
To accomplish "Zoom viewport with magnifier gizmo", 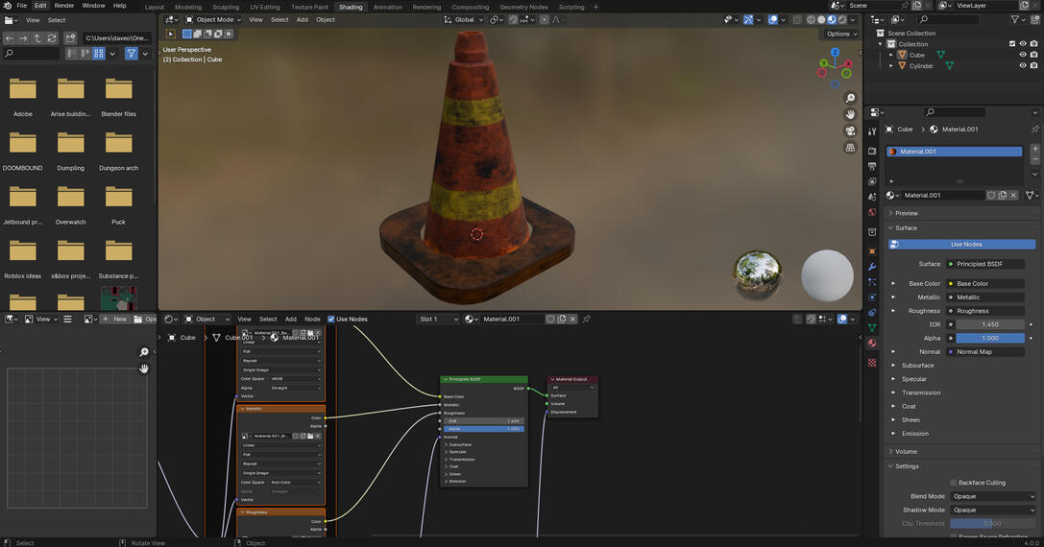I will 850,99.
